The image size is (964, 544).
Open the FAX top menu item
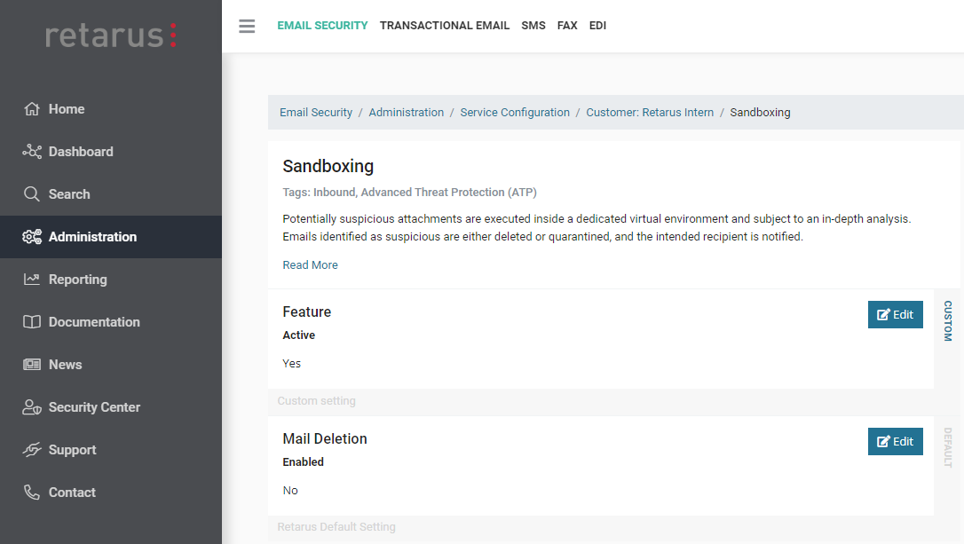point(567,26)
